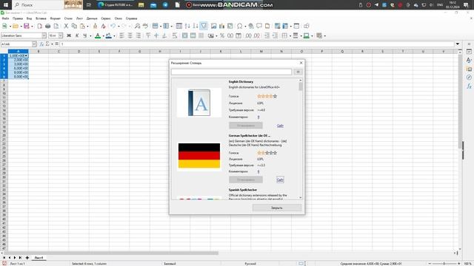Open the Правка menu

(18, 18)
